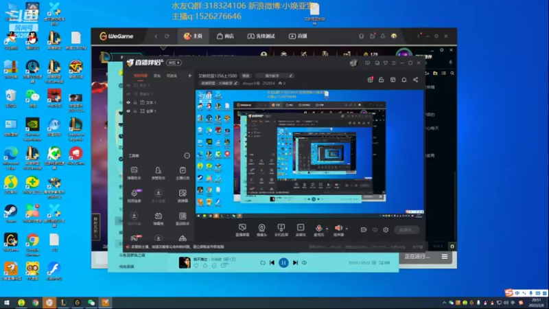Click the 正在运行 button in WeGame
The image size is (549, 309).
point(417,256)
